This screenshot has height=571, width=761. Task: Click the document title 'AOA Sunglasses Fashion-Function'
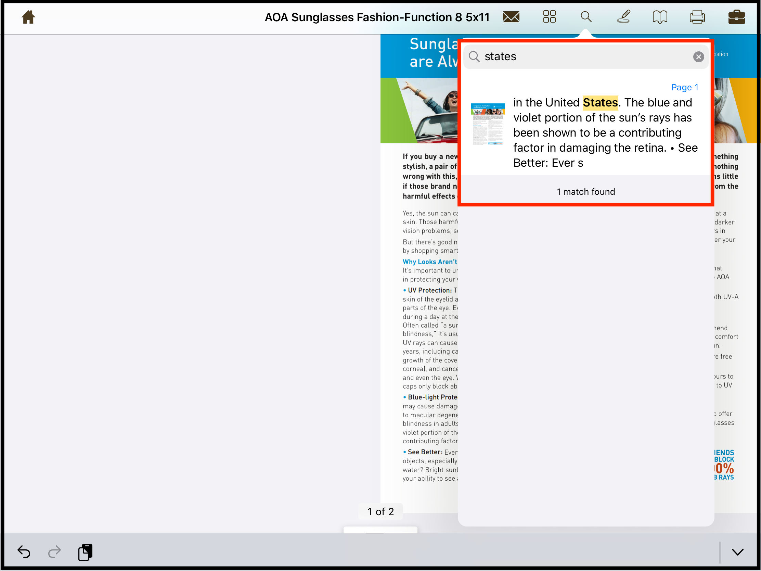(x=377, y=17)
